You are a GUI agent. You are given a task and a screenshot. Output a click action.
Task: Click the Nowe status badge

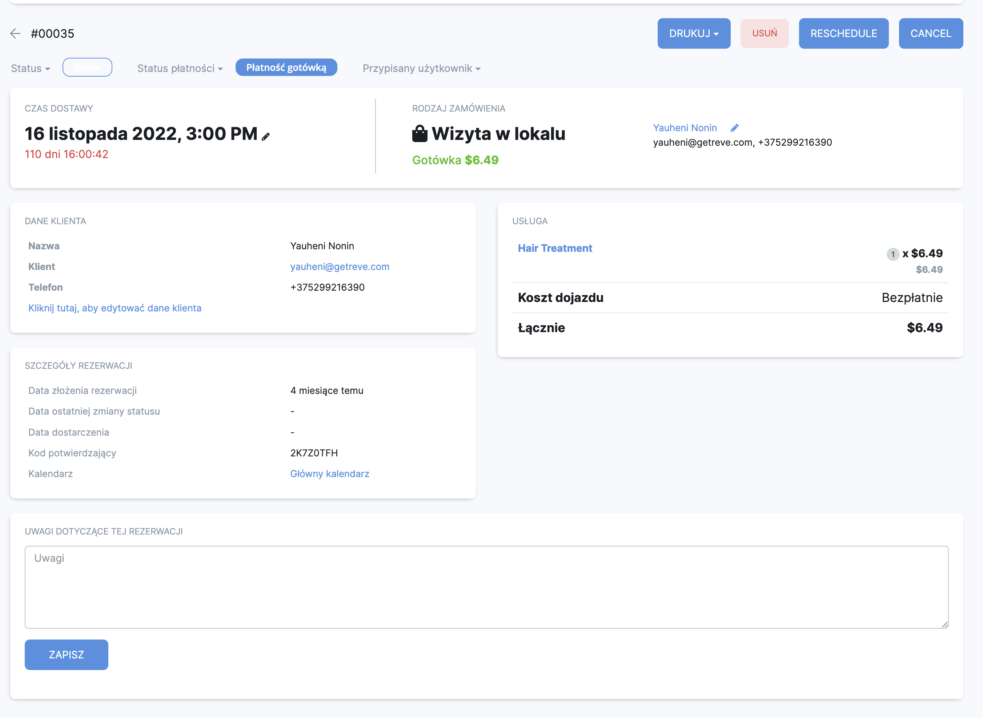pyautogui.click(x=87, y=67)
